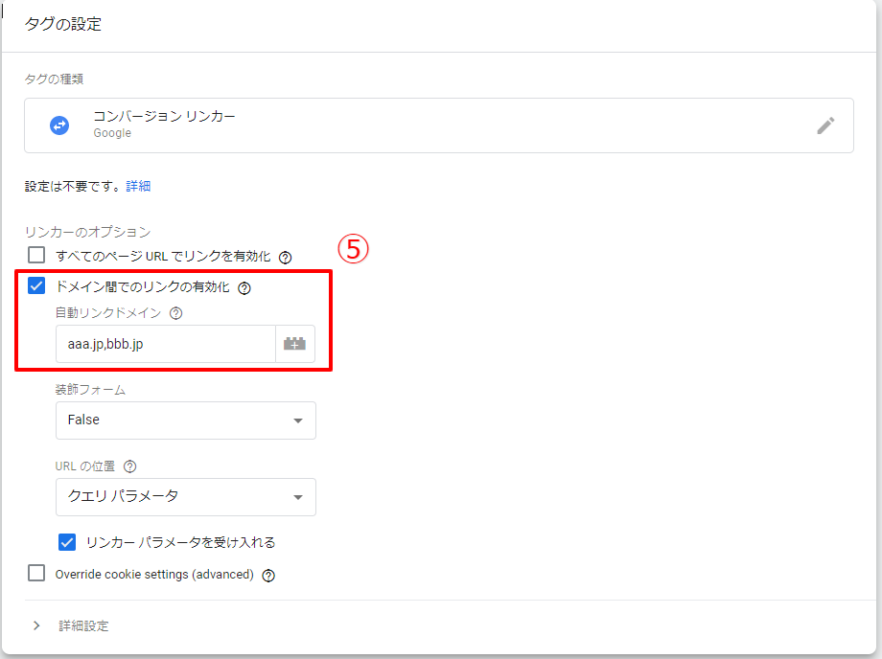Screen dimensions: 882x659
Task: Click the pencil edit icon for tag type
Action: 825,125
